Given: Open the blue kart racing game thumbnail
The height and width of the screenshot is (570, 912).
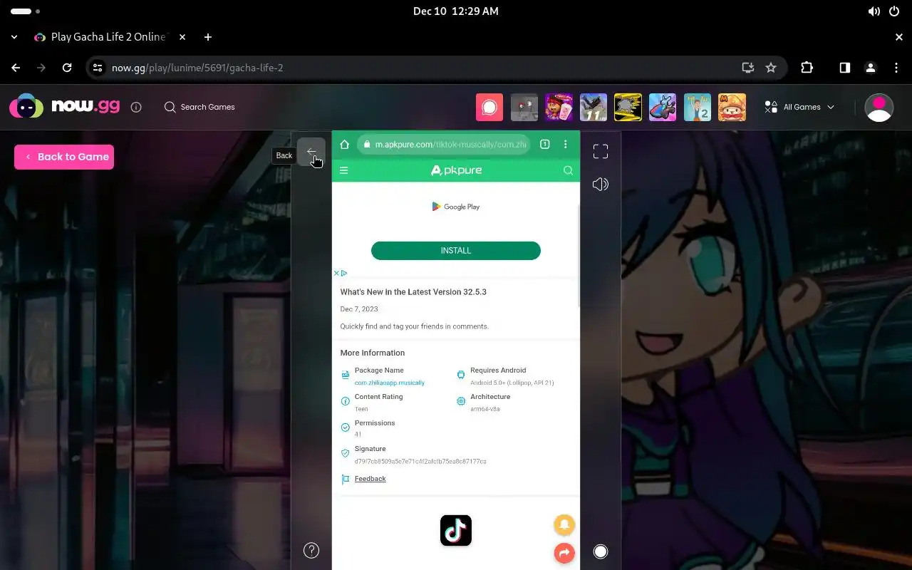Looking at the screenshot, I should pyautogui.click(x=663, y=108).
